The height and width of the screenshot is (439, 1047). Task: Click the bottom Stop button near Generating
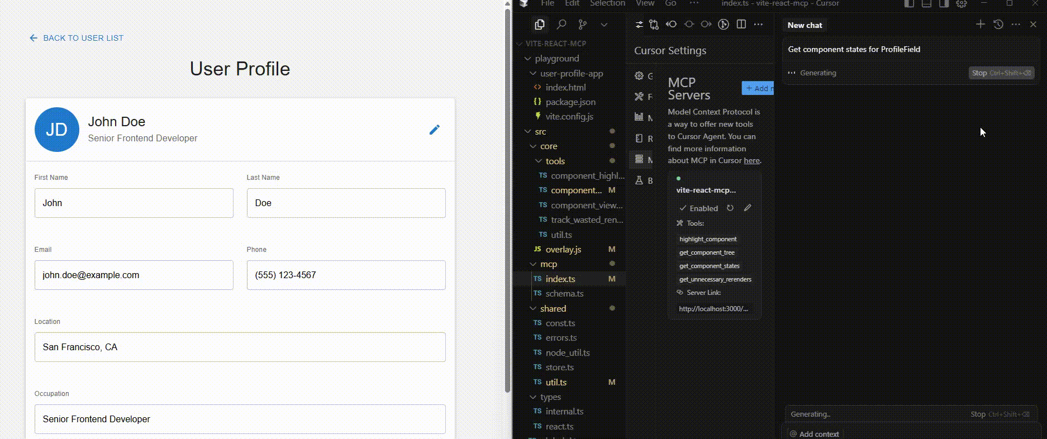point(1000,414)
